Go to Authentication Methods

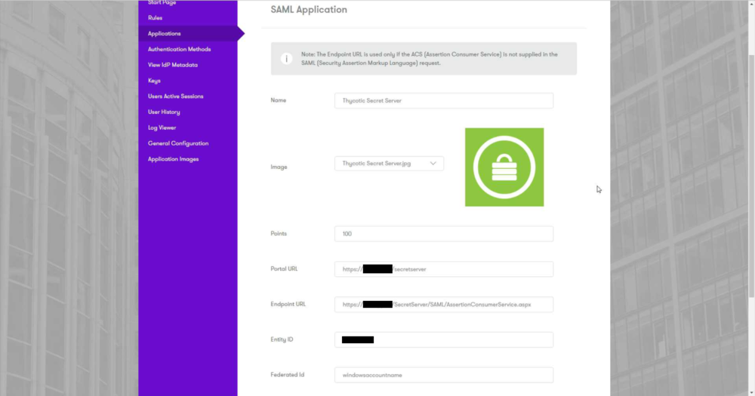pos(179,49)
